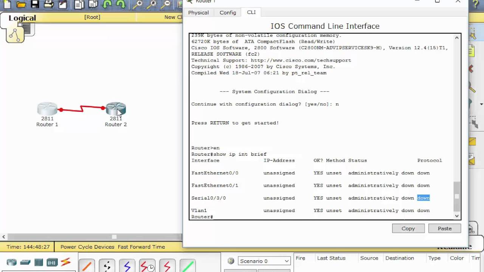This screenshot has height=272, width=484.
Task: Click the "Serial0/3/0" interface text
Action: click(x=208, y=198)
